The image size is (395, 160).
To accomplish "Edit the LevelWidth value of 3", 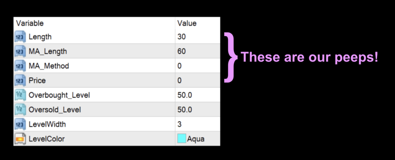I will (x=180, y=125).
